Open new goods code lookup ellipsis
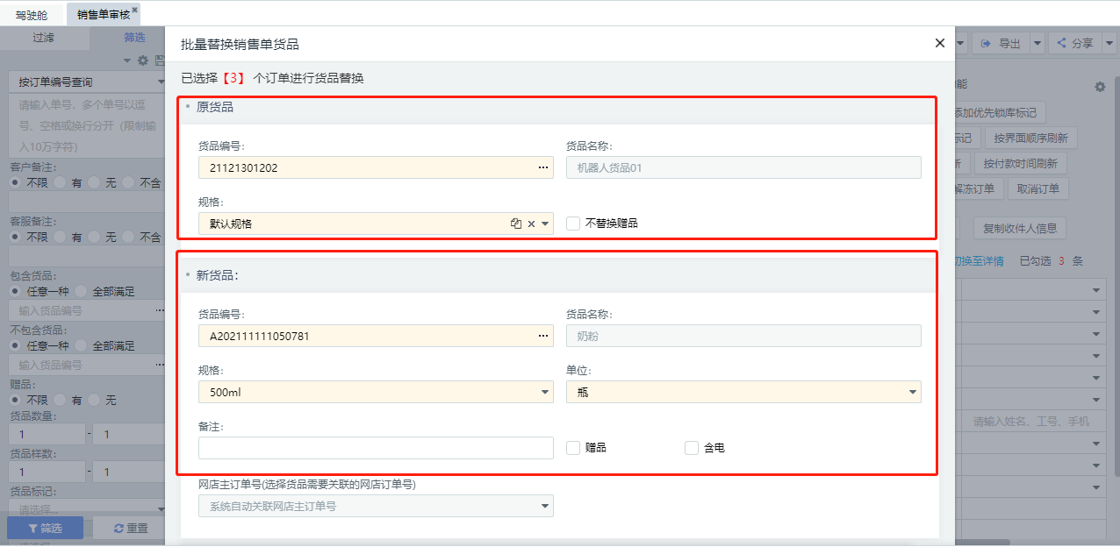 pyautogui.click(x=542, y=336)
